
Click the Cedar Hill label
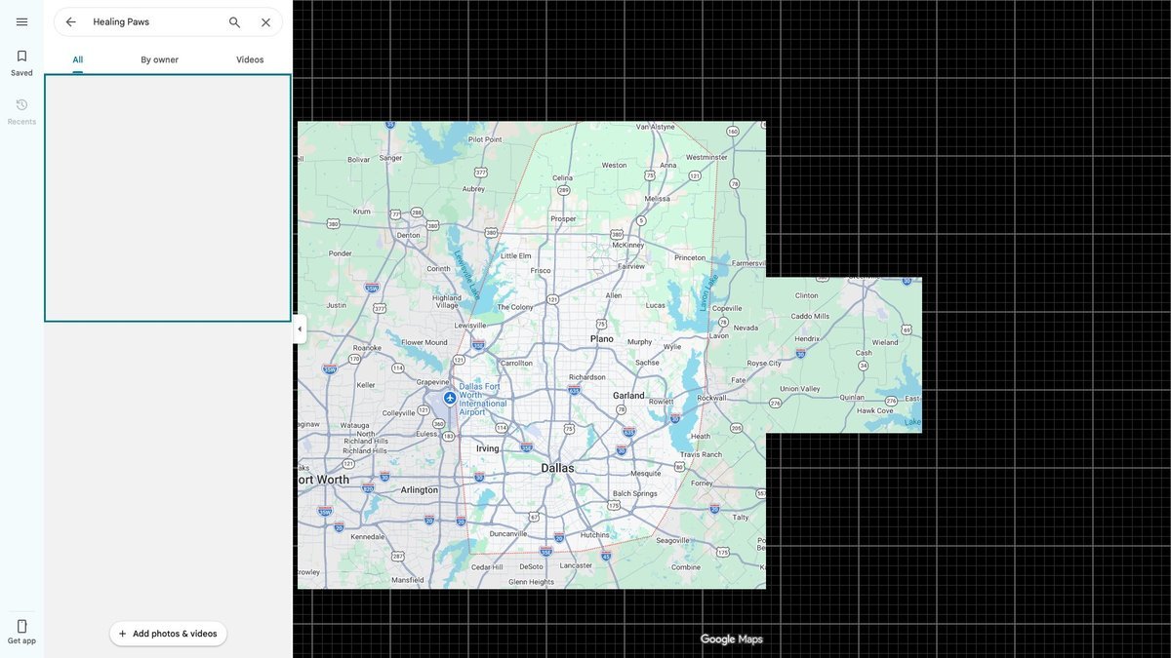pyautogui.click(x=486, y=566)
